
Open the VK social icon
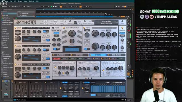tap(142, 17)
